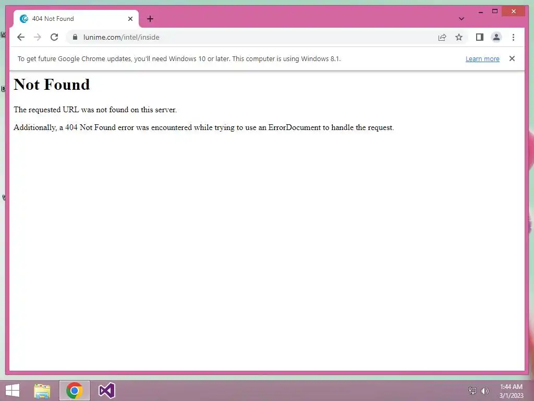Close the Chrome window
The width and height of the screenshot is (534, 401).
click(514, 11)
